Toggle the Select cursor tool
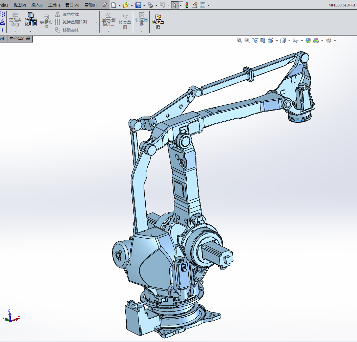Viewport: 357px width, 342px height. (x=174, y=5)
